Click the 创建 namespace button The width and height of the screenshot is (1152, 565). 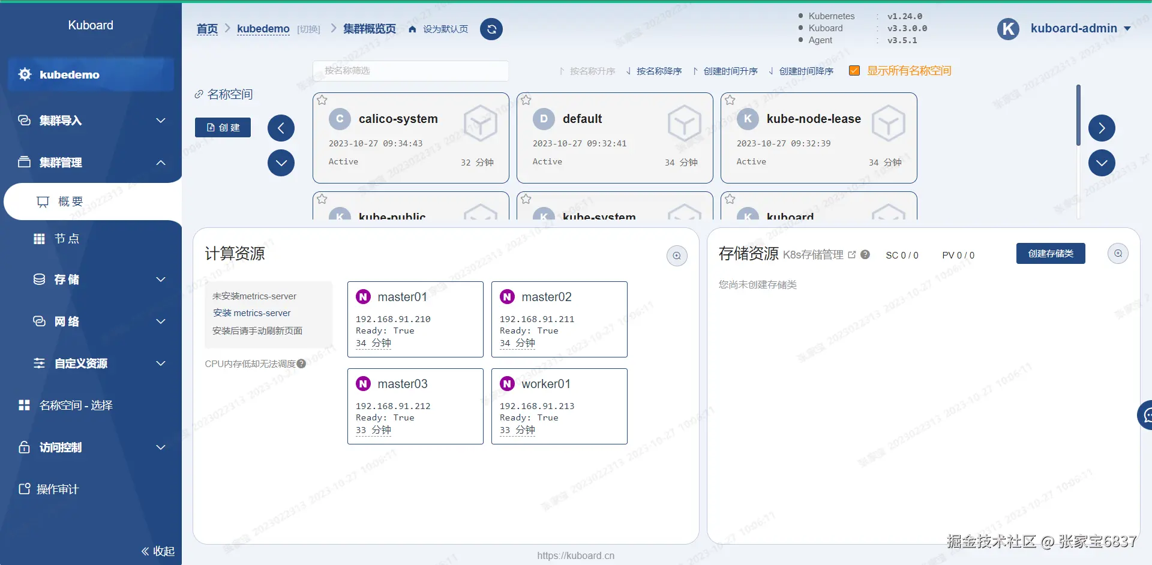tap(223, 127)
